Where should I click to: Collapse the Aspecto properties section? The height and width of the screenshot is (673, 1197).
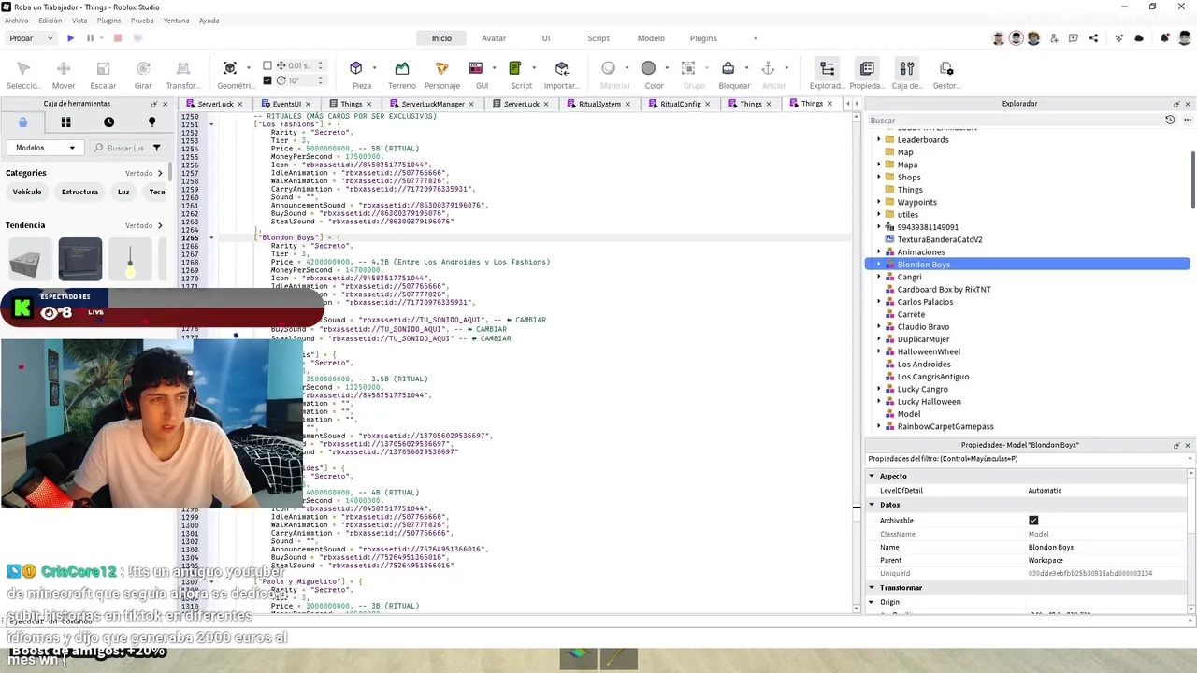coord(872,477)
